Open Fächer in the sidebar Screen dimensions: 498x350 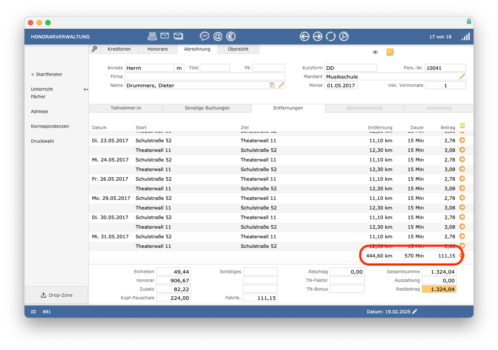(x=38, y=96)
